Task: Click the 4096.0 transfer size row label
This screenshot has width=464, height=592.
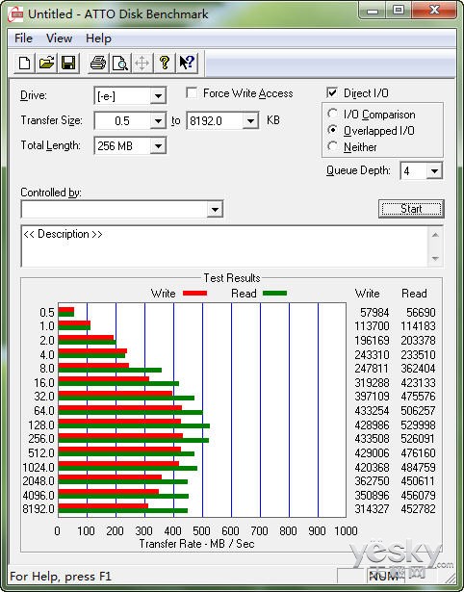Action: (39, 495)
